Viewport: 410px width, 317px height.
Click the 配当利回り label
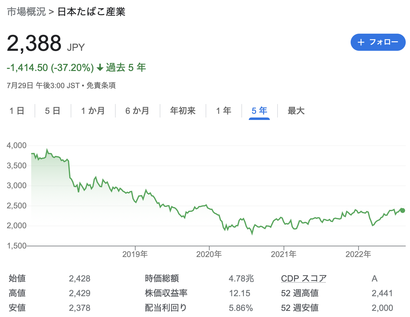click(166, 308)
